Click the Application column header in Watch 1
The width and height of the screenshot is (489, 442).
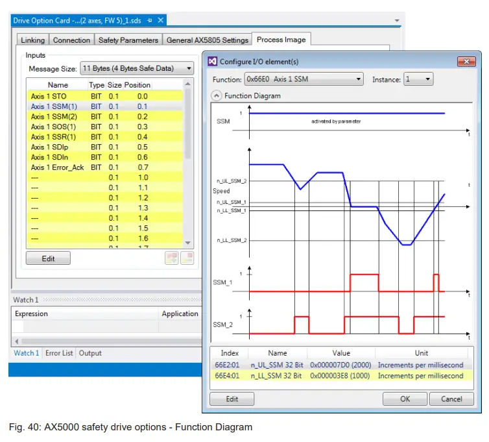(x=180, y=313)
